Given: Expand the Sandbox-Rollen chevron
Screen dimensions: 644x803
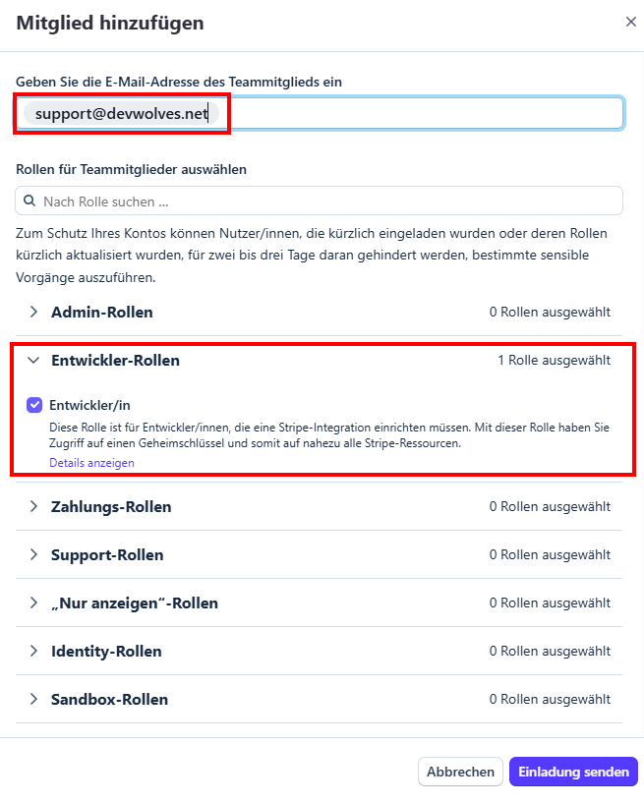Looking at the screenshot, I should click(x=33, y=700).
